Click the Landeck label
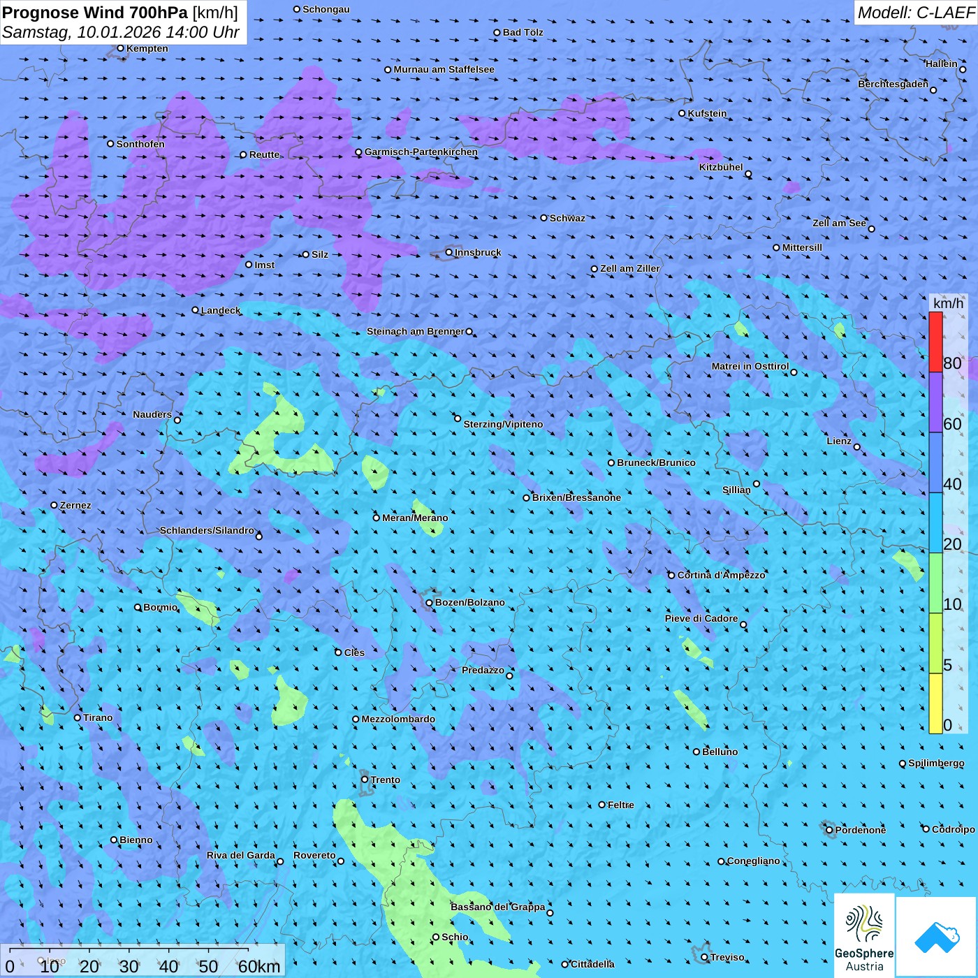Viewport: 978px width, 978px height. point(221,310)
